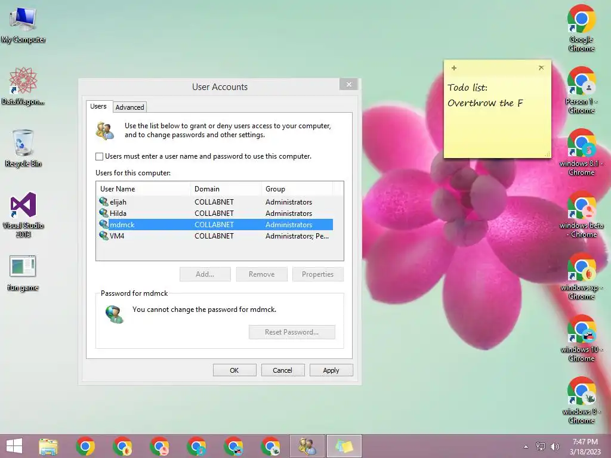Open the network tray icon

pyautogui.click(x=541, y=447)
